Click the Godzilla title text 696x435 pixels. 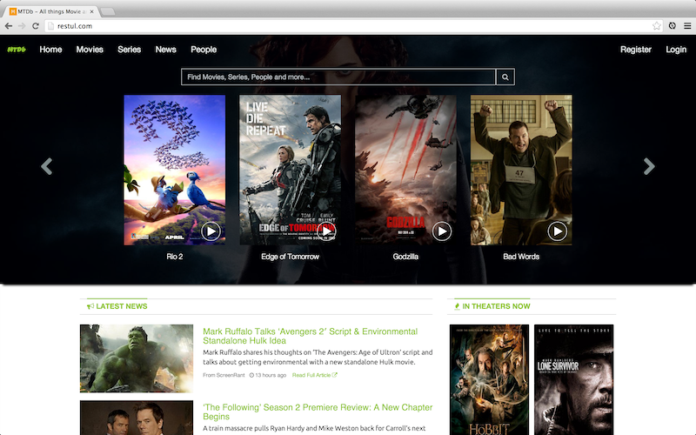click(405, 257)
